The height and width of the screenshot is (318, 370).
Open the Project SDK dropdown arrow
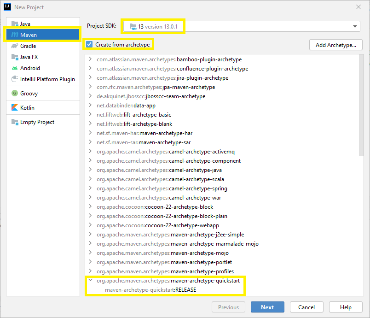(355, 26)
